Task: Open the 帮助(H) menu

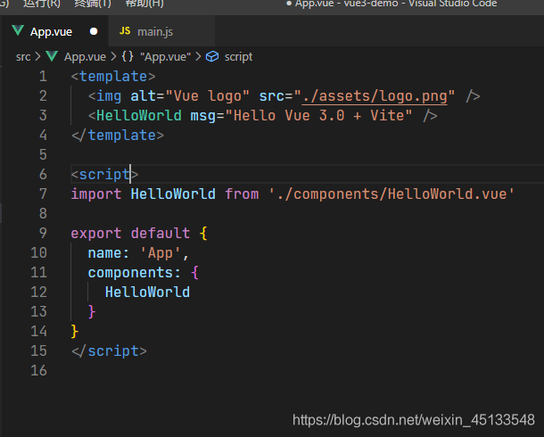Action: coord(144,4)
